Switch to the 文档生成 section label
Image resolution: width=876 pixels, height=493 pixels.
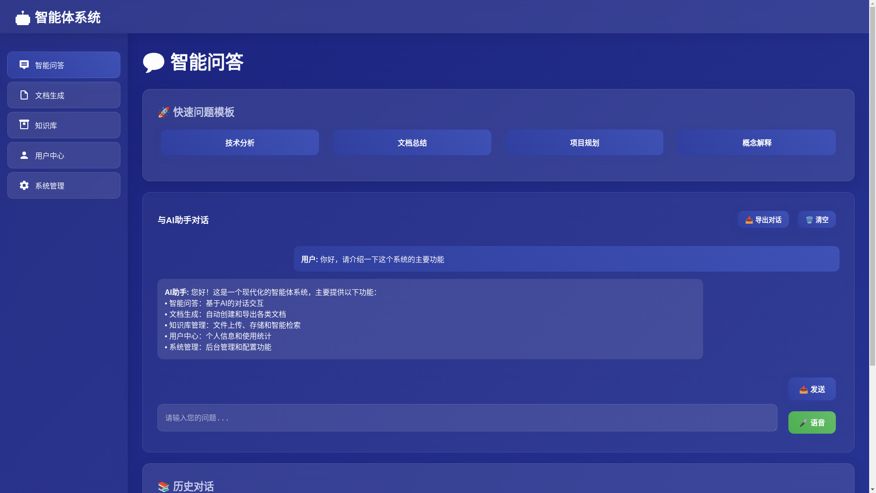(50, 95)
